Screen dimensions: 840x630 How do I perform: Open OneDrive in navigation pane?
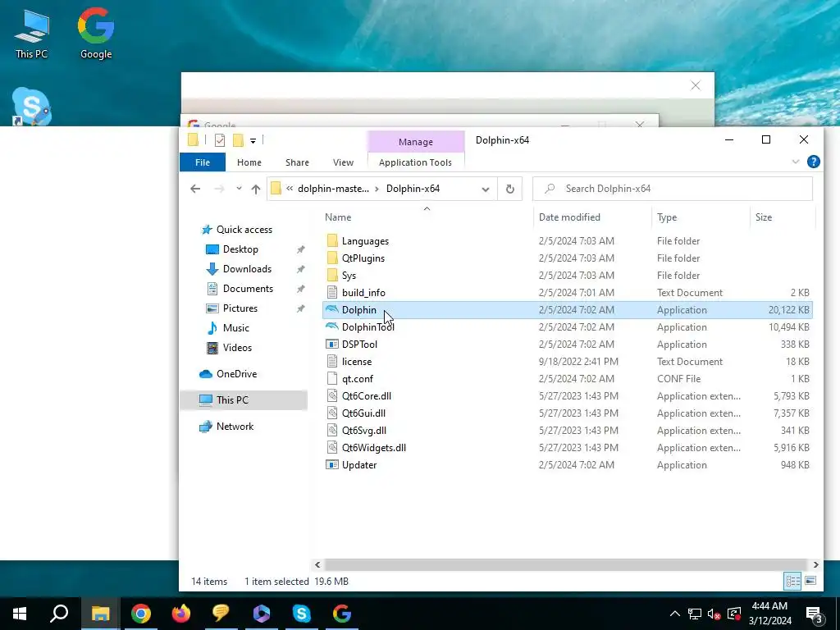coord(236,373)
